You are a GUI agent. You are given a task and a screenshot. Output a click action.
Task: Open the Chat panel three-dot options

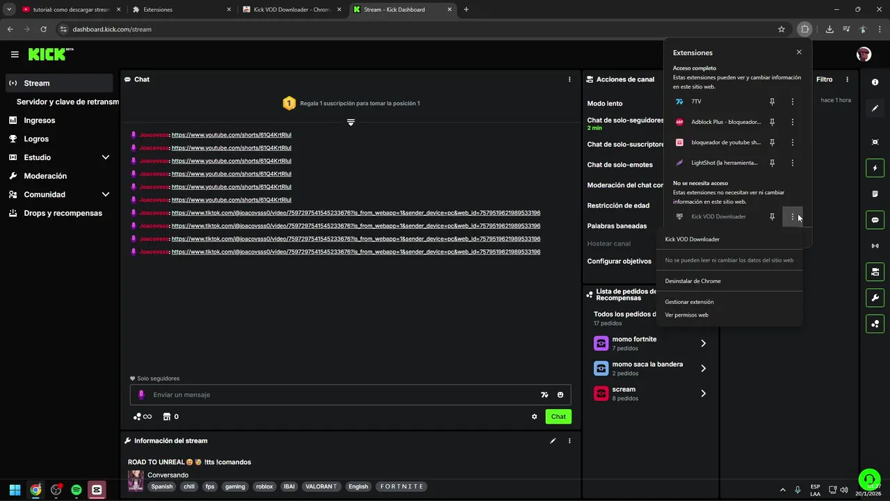click(x=569, y=79)
